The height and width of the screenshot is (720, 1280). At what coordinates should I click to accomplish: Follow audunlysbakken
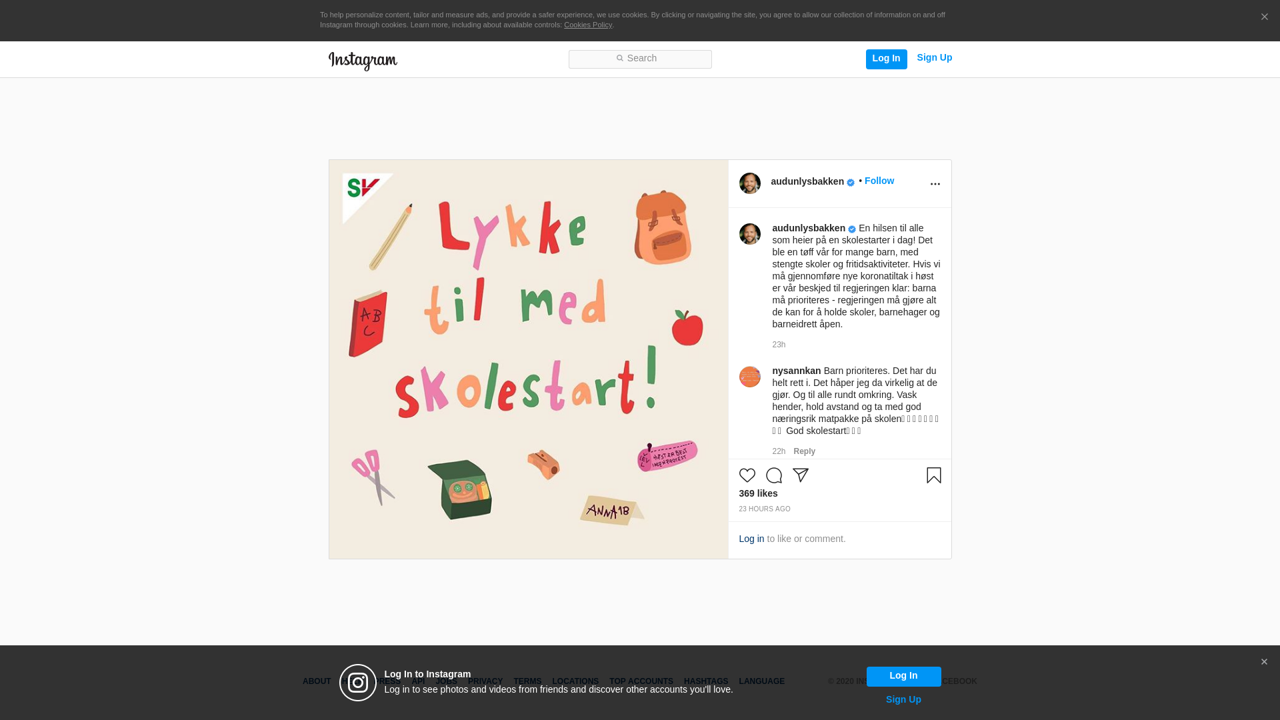pos(879,181)
